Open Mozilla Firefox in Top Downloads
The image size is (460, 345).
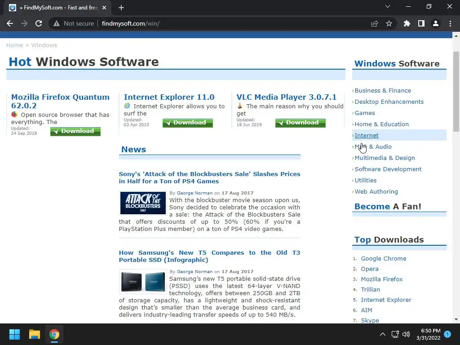pos(382,279)
